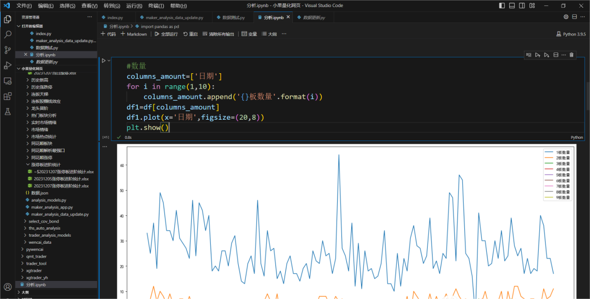Close the 分析.ipynb editor tab
Image resolution: width=590 pixels, height=299 pixels.
(x=288, y=17)
